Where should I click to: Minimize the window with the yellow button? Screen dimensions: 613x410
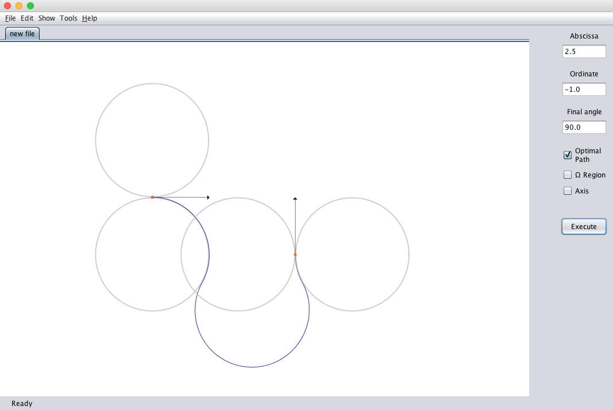tap(19, 6)
